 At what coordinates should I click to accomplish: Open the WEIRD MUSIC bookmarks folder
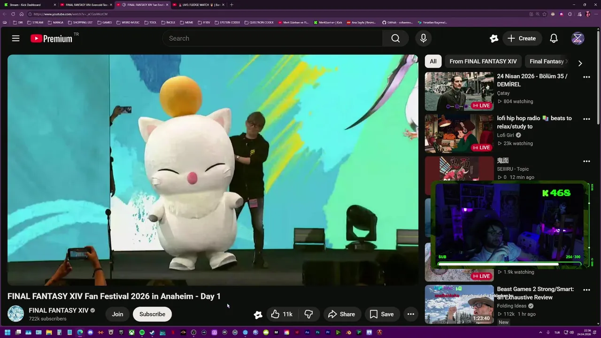[127, 22]
